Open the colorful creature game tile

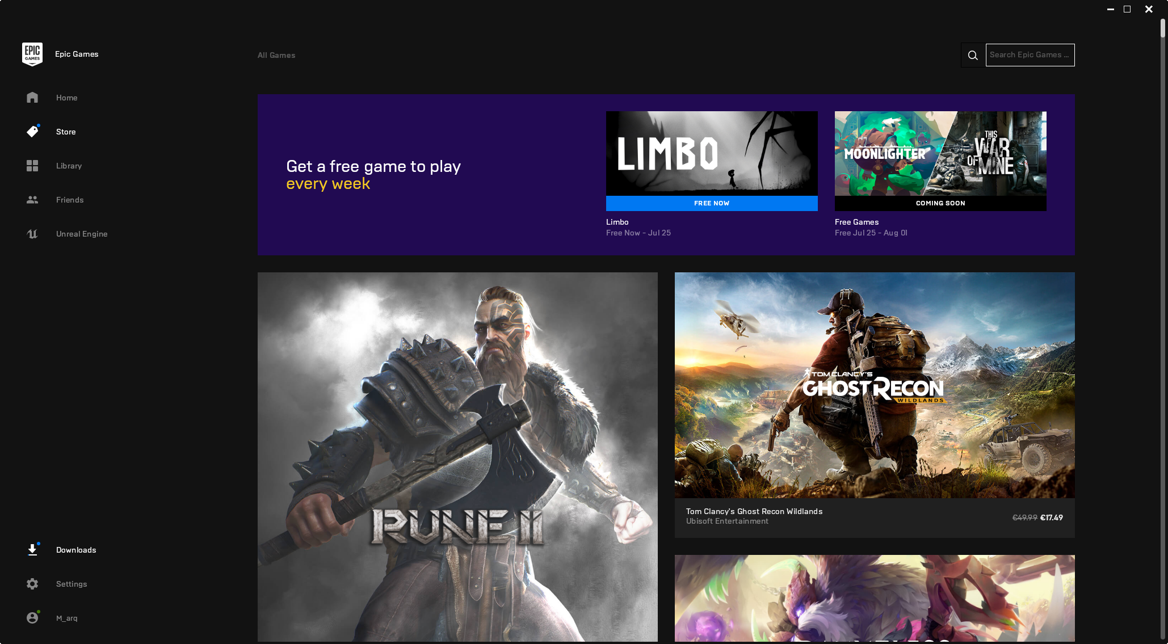pos(875,598)
